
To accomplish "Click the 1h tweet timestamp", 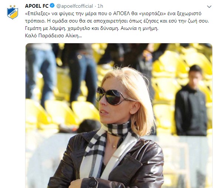I will coord(100,6).
